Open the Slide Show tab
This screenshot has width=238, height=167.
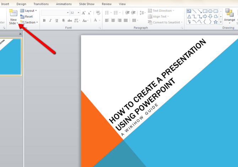pyautogui.click(x=86, y=4)
